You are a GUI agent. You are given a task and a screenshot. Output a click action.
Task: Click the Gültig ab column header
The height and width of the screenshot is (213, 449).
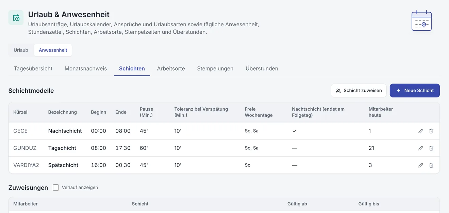tap(297, 204)
